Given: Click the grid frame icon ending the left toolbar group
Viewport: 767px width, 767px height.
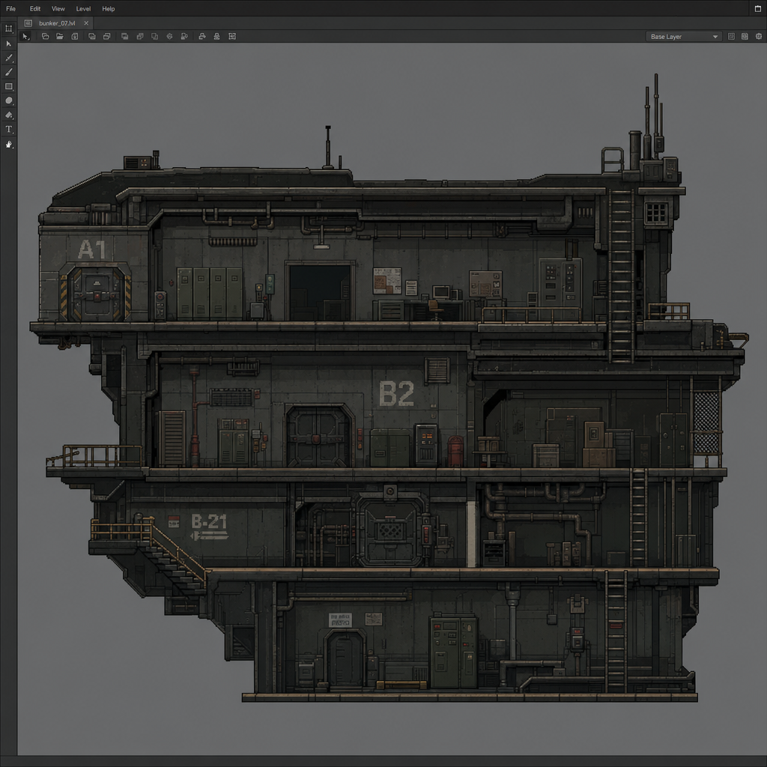Looking at the screenshot, I should 232,36.
